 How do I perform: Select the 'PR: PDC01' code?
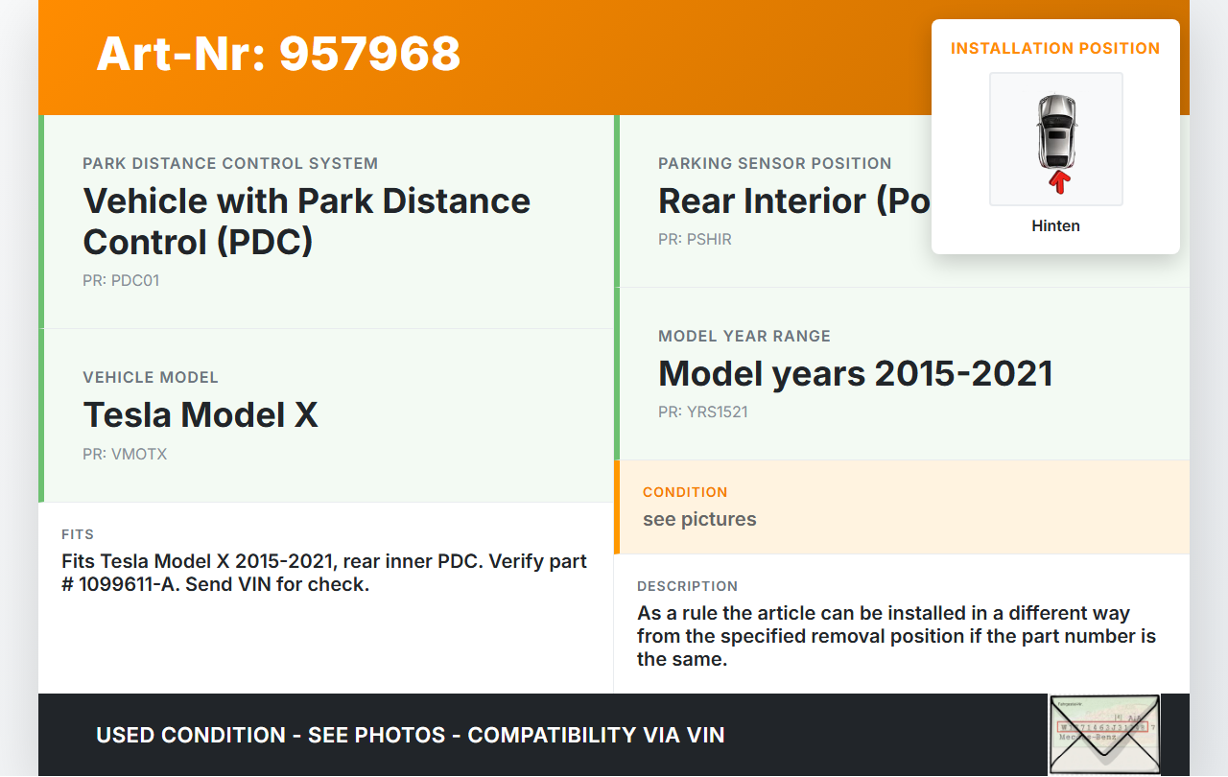121,281
